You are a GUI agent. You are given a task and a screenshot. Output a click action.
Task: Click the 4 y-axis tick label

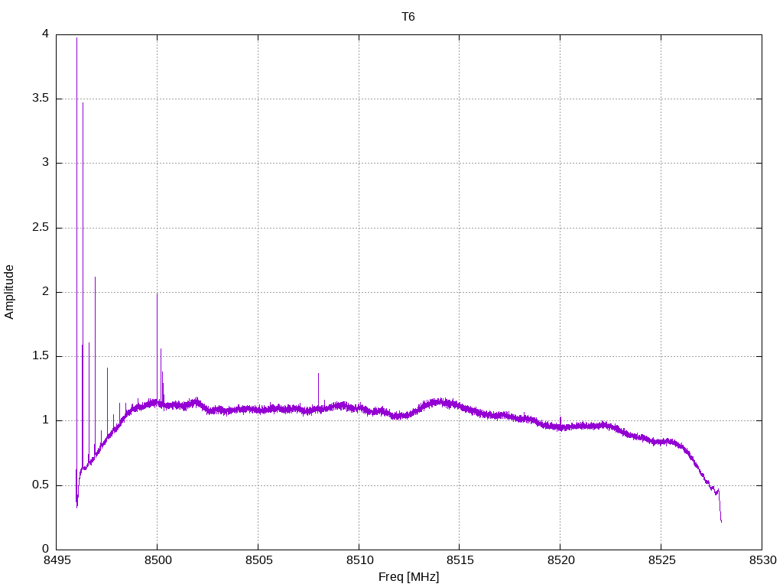[x=46, y=34]
